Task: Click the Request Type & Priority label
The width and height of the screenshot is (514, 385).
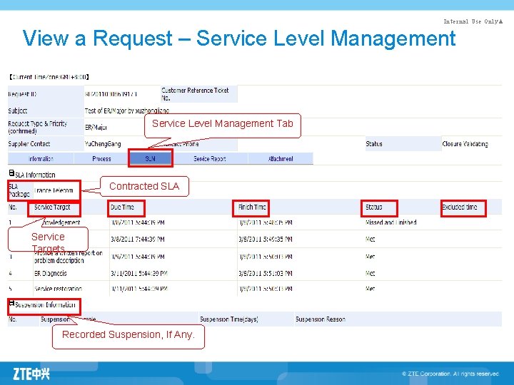Action: pyautogui.click(x=37, y=128)
